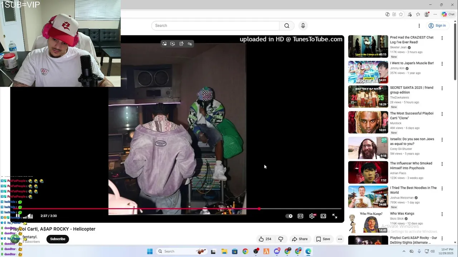Open options for Best Noodles video
This screenshot has height=257, width=458.
point(442,188)
